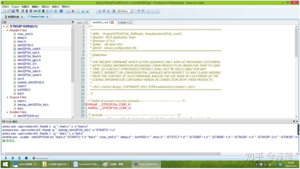The image size is (300, 169).
Task: Open the 编辑(E) menu
Action: (x=35, y=7)
